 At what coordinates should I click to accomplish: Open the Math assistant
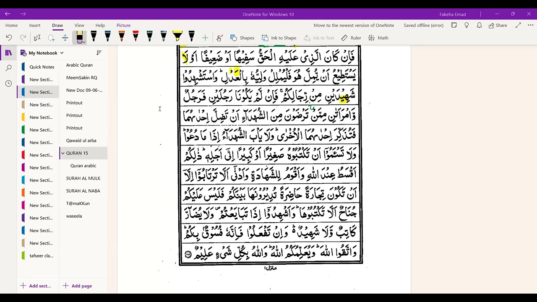[x=378, y=38]
